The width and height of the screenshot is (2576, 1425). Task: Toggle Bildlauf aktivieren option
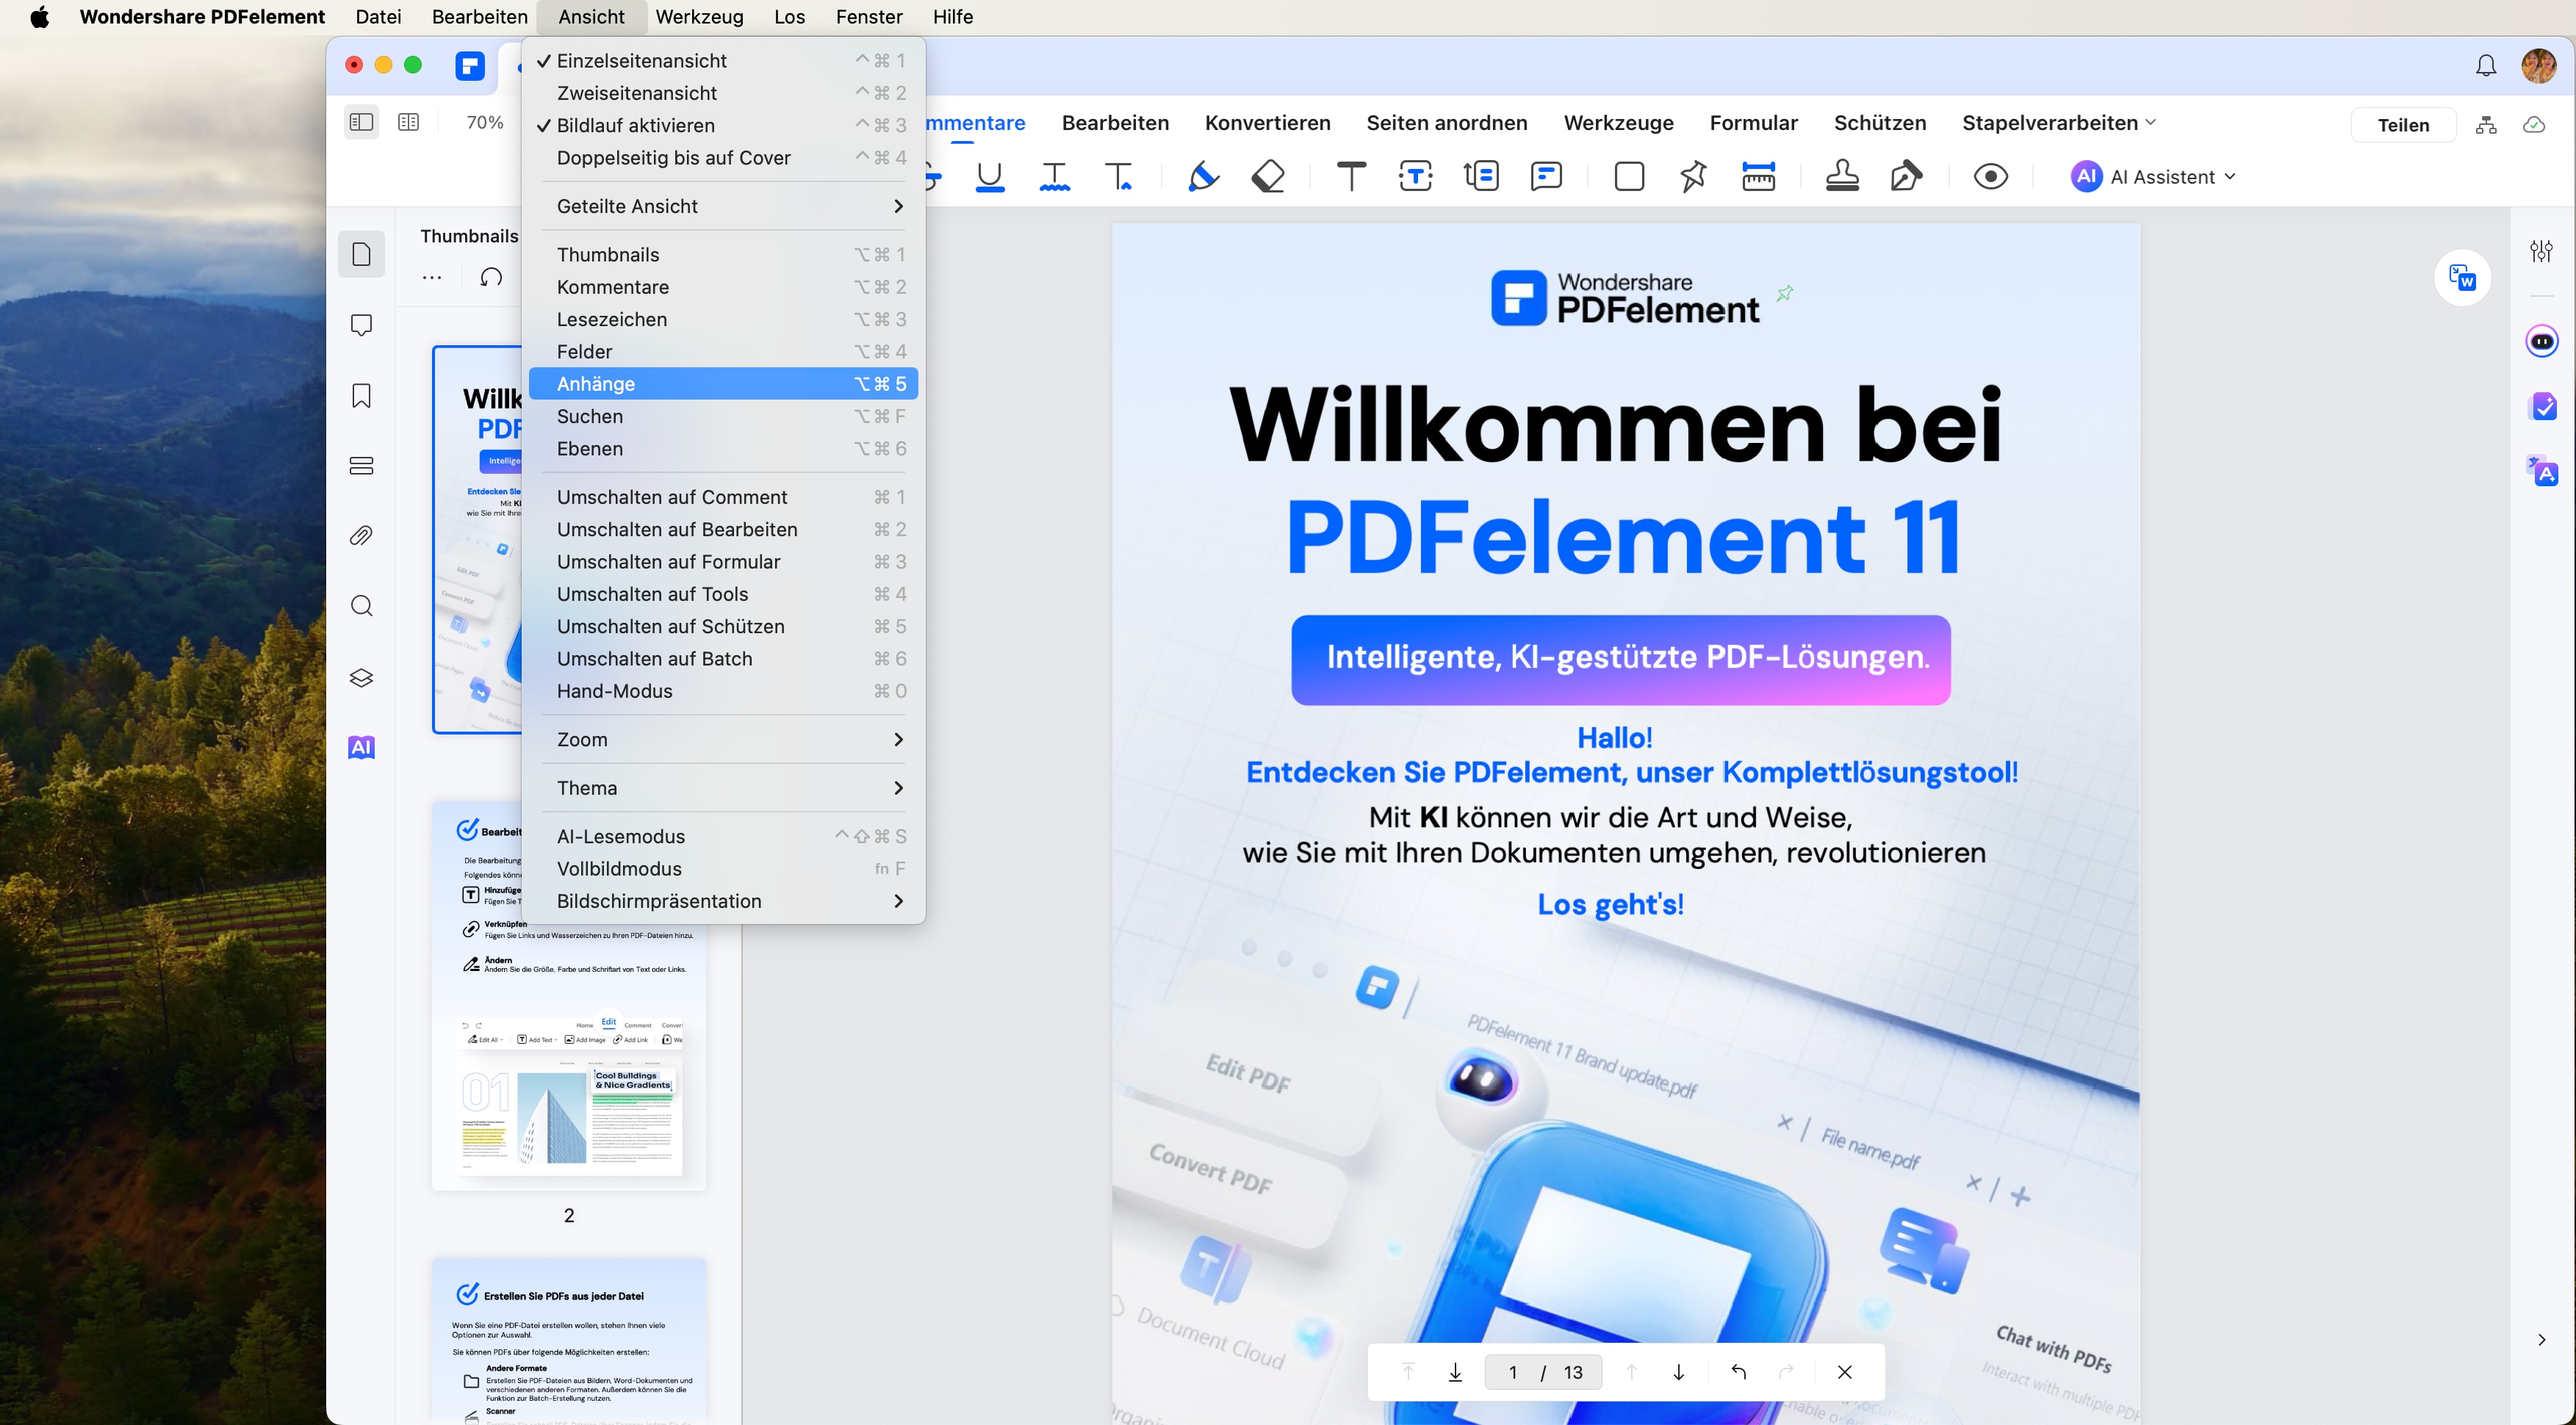(723, 126)
